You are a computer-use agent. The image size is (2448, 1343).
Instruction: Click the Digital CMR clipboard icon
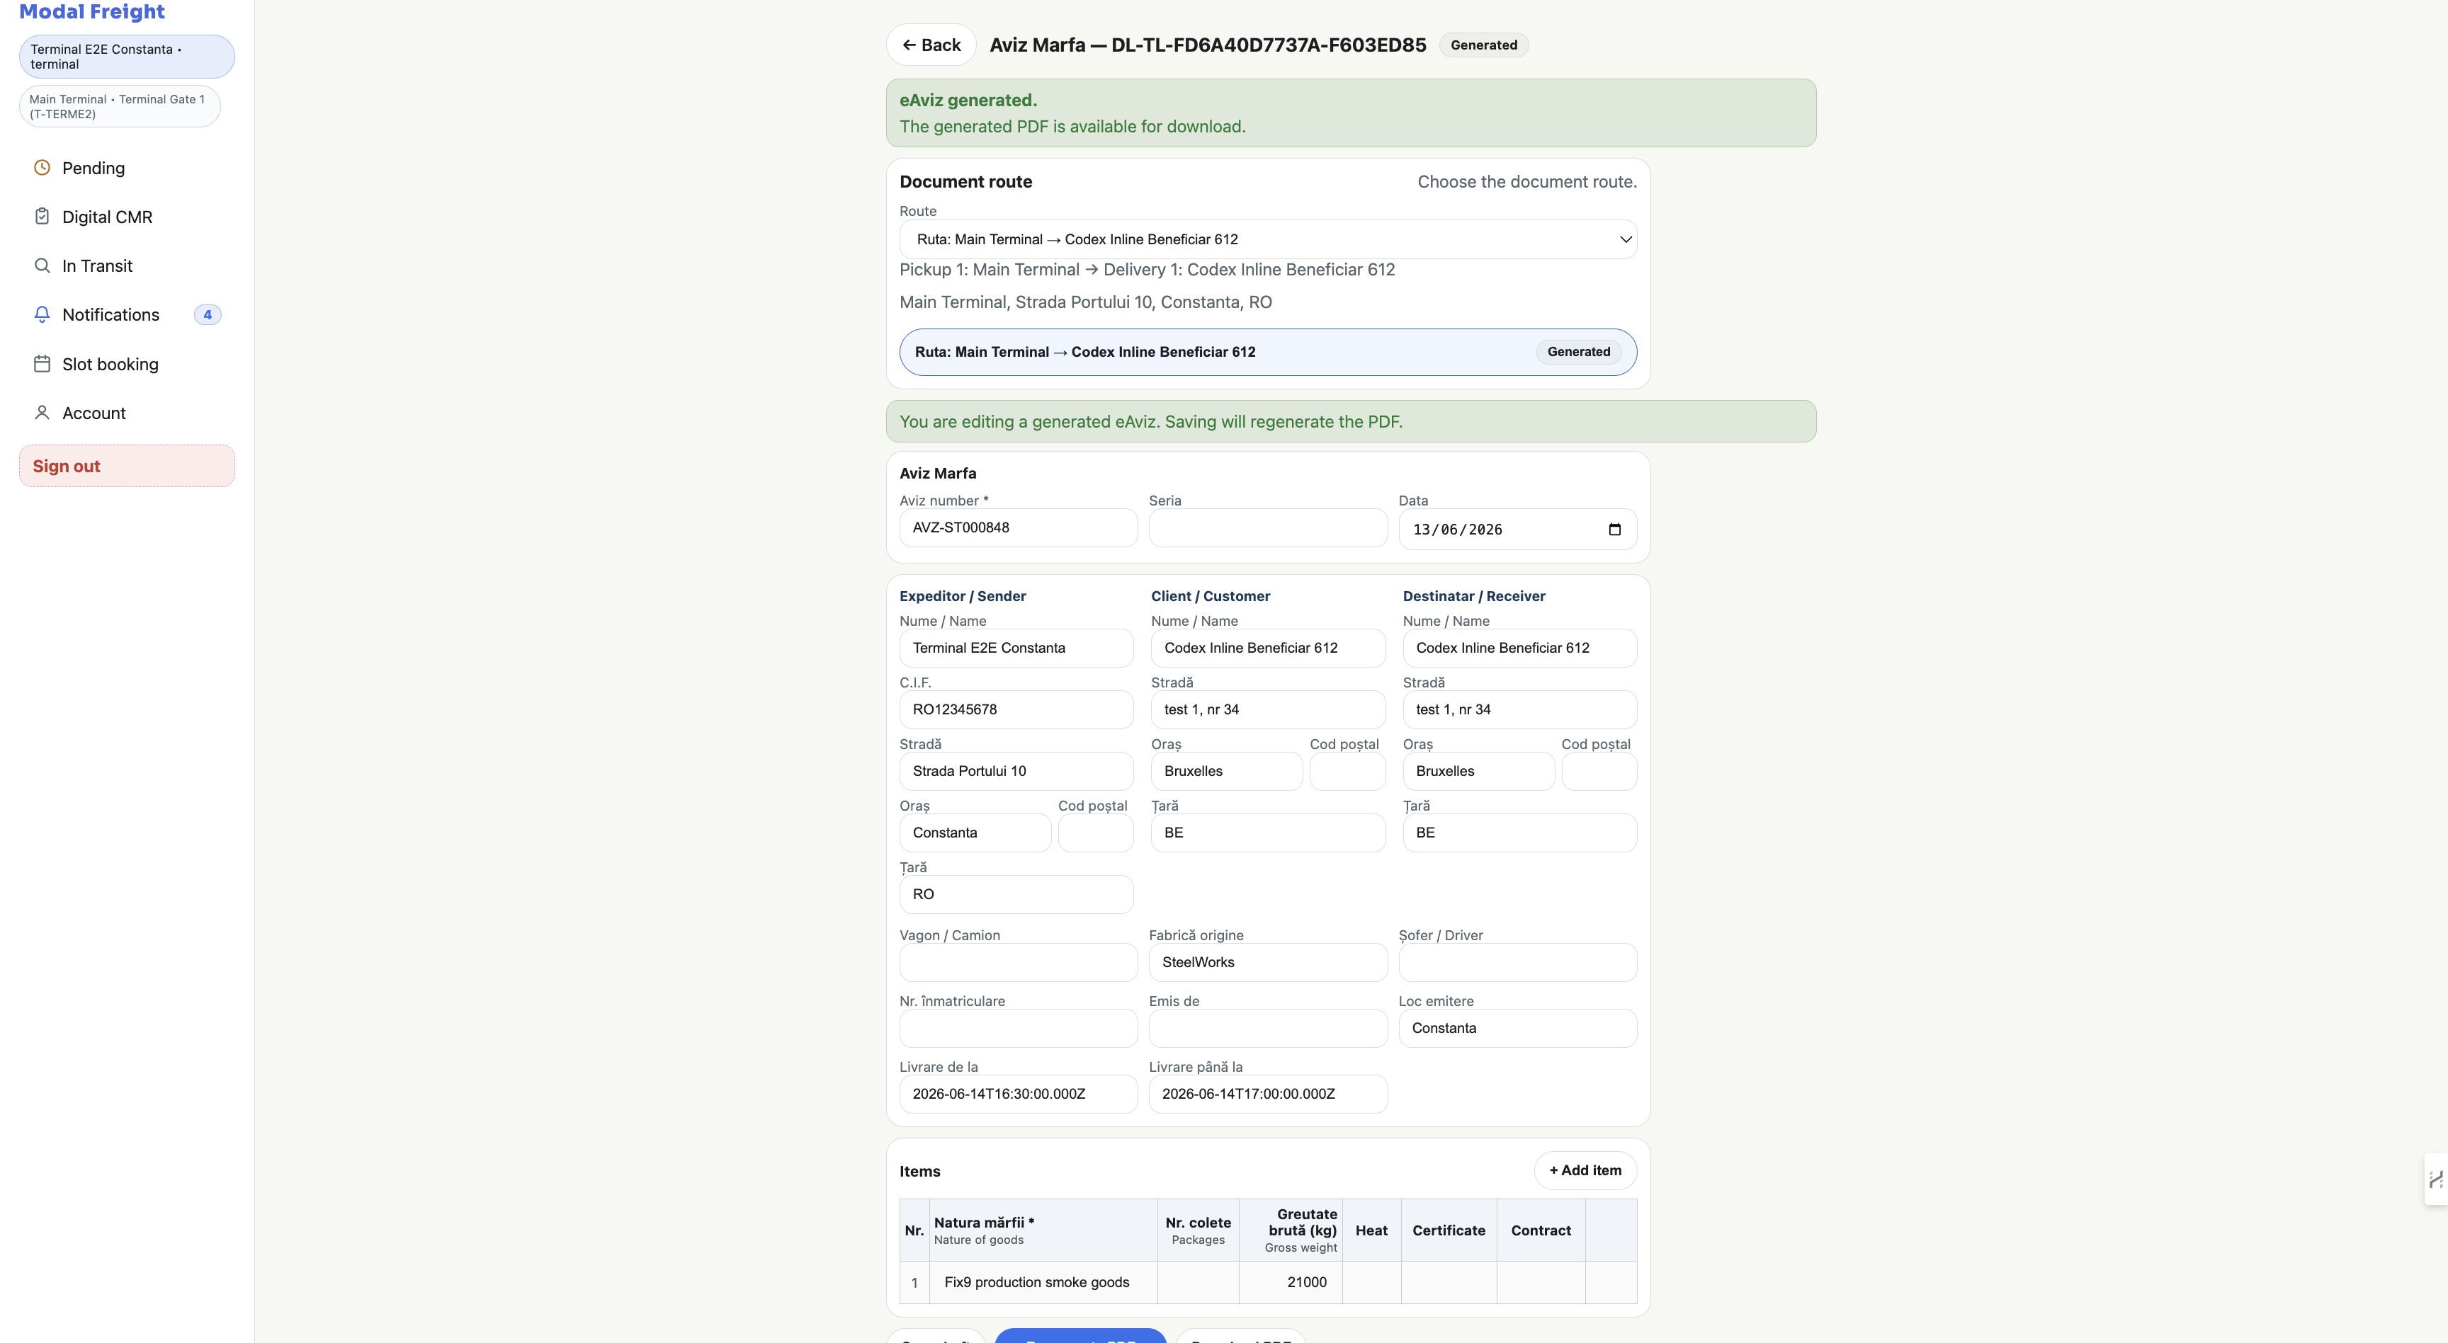pyautogui.click(x=42, y=217)
